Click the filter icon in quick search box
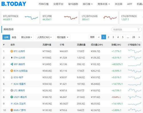 pos(138,29)
